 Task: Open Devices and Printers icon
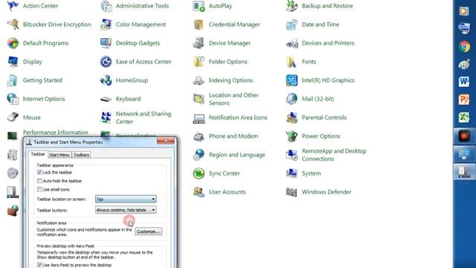tap(292, 43)
